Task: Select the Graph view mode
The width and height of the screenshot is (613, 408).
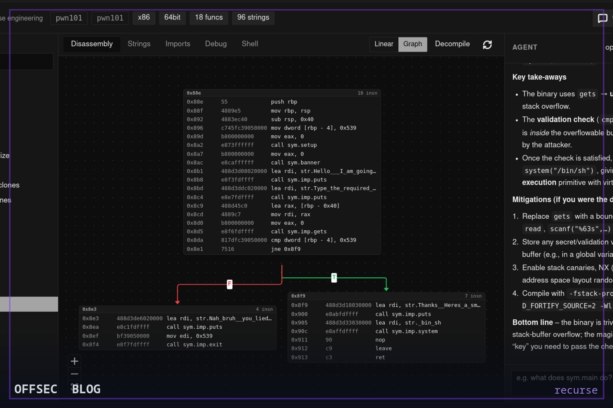Action: click(413, 44)
